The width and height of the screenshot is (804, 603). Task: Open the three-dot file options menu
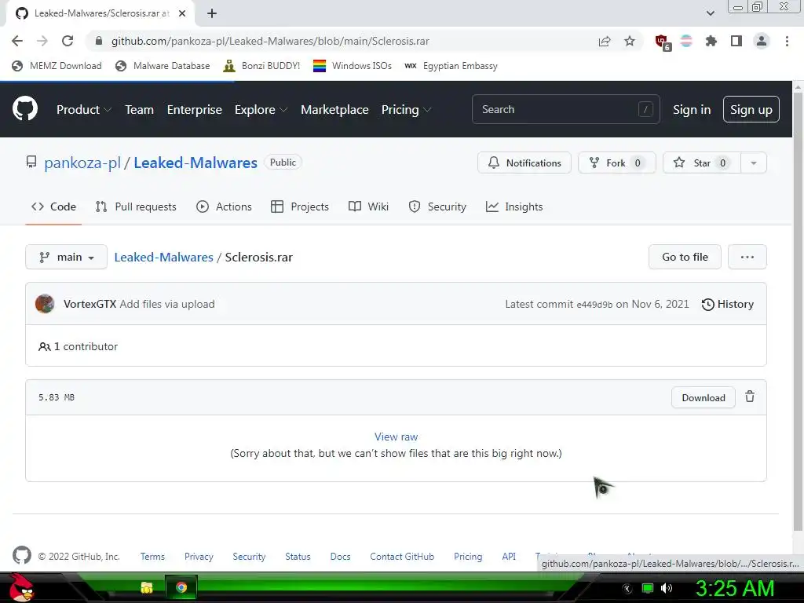coord(747,257)
